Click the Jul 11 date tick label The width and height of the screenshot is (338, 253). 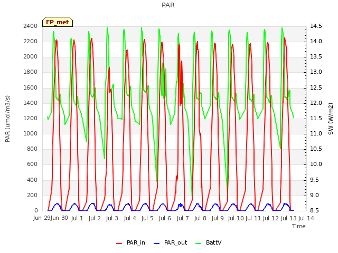[253, 218]
